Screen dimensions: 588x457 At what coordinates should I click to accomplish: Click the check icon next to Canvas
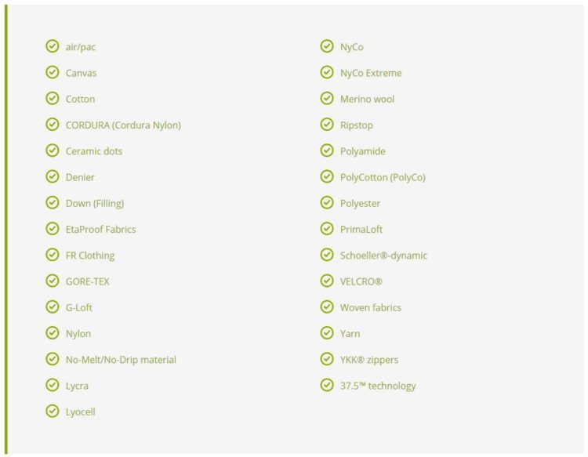point(53,72)
